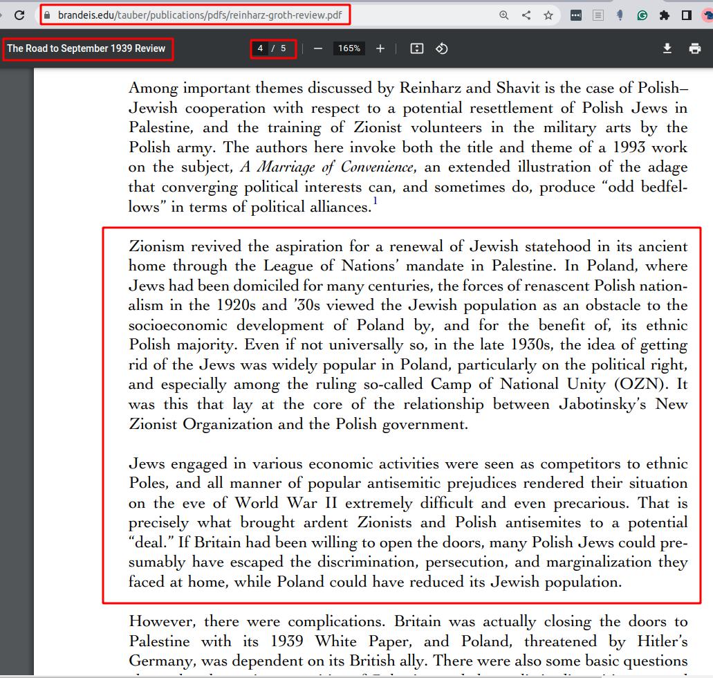Toggle fit to page view
The height and width of the screenshot is (678, 713).
(416, 48)
